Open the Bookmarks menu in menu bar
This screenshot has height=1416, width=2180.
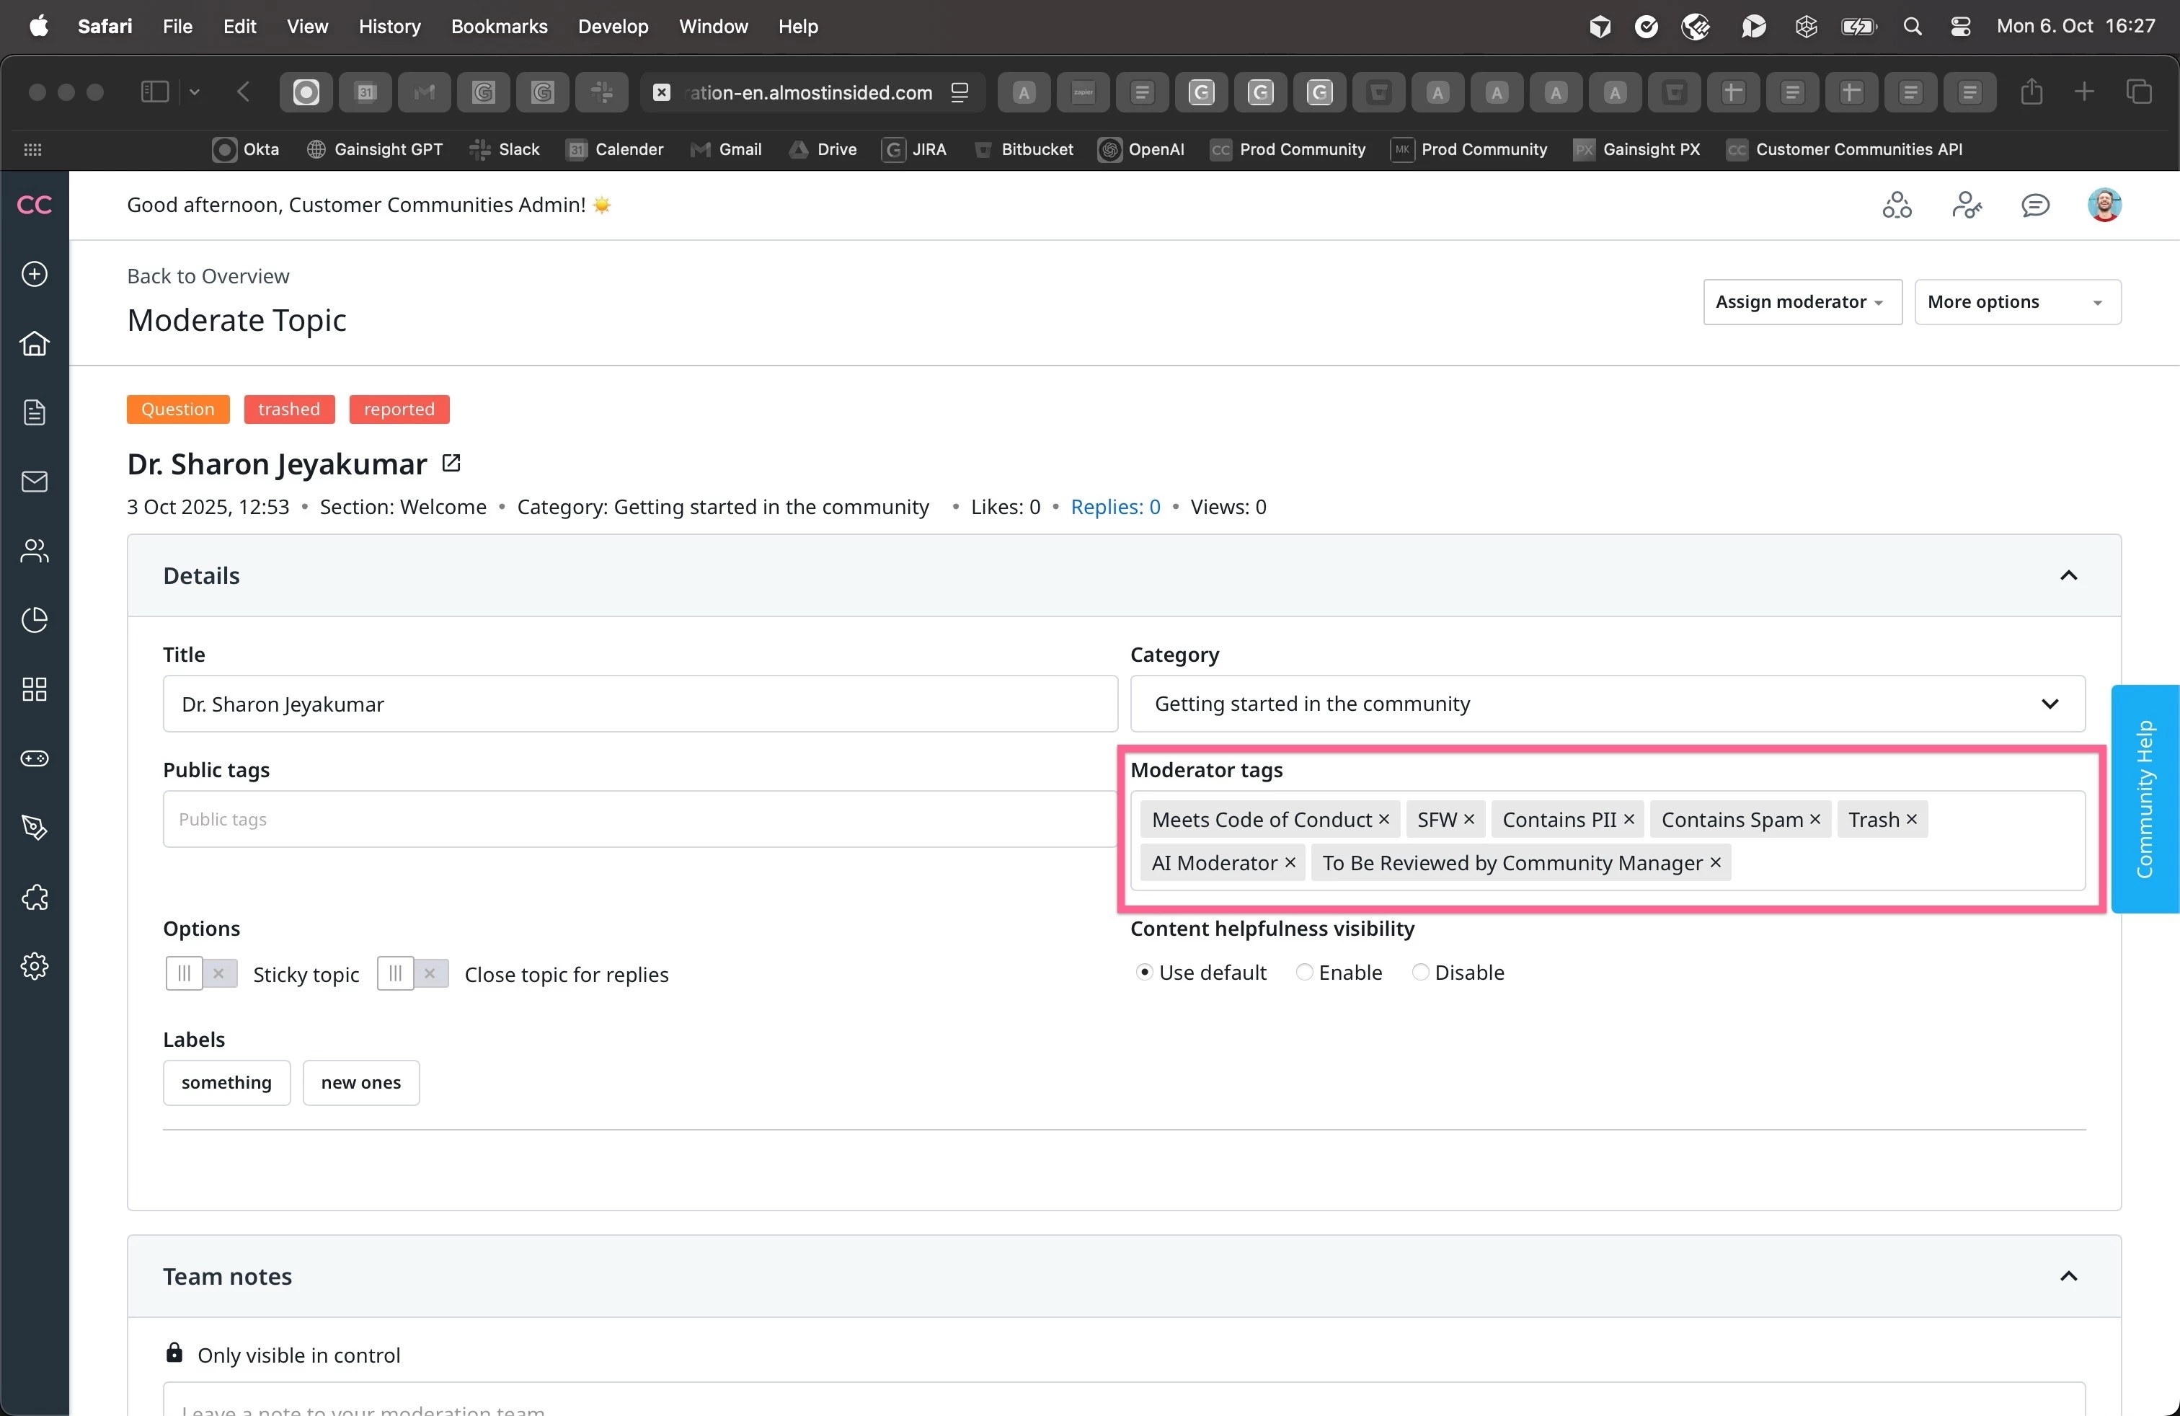point(498,27)
